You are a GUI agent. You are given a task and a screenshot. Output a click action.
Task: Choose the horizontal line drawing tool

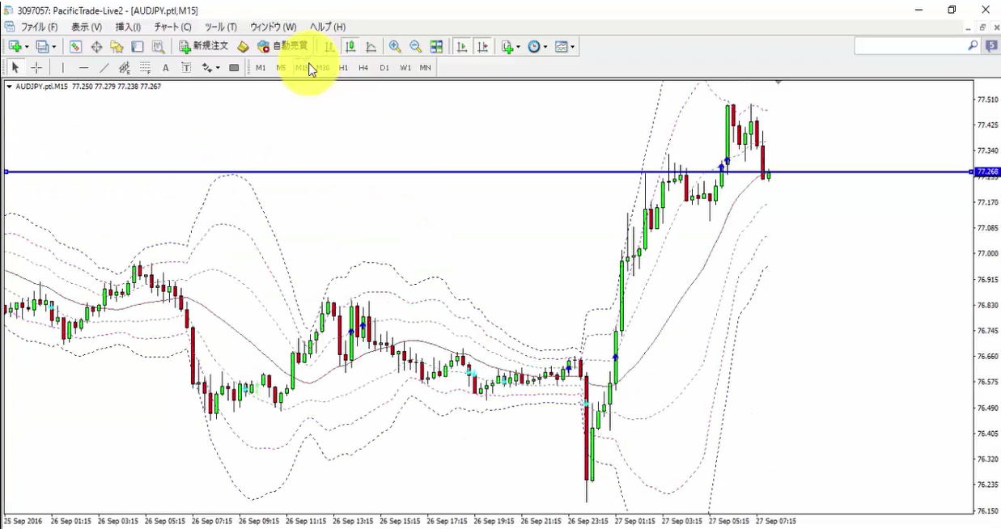point(83,68)
